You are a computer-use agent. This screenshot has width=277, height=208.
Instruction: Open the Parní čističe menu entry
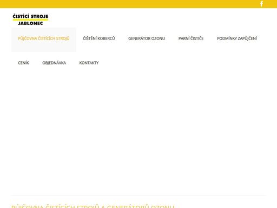click(191, 38)
